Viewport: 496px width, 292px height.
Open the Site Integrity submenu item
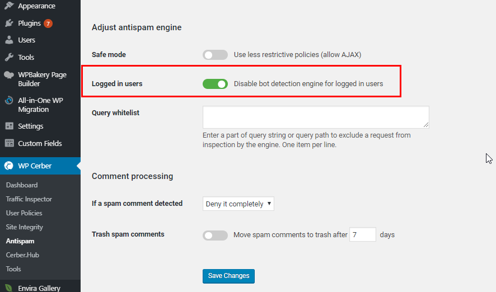pyautogui.click(x=25, y=227)
